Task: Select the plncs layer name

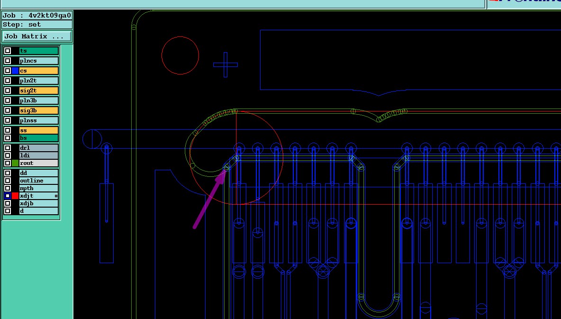Action: 39,61
